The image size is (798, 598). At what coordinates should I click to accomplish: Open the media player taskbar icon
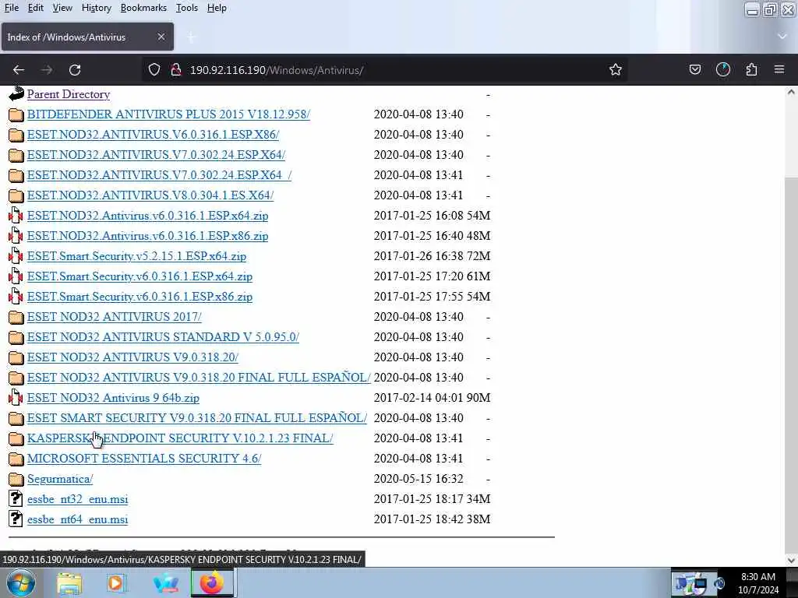coord(117,582)
